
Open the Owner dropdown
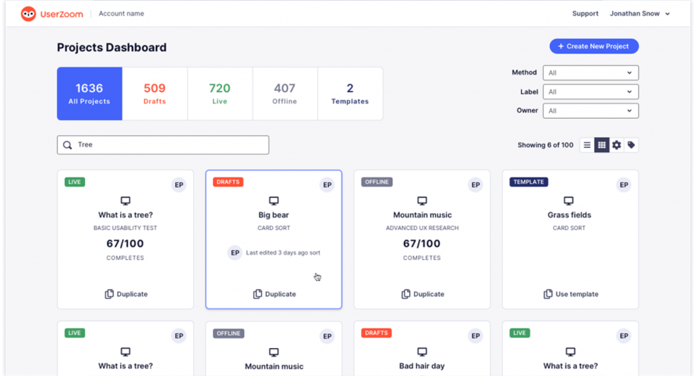(591, 111)
